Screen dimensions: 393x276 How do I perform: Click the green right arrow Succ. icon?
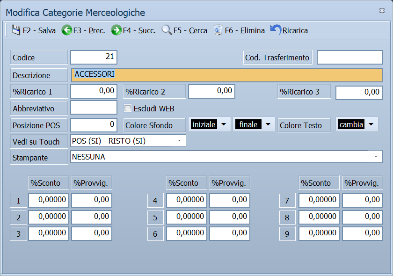pyautogui.click(x=116, y=30)
